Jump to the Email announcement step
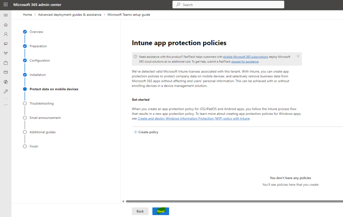This screenshot has height=217, width=343. pos(45,118)
